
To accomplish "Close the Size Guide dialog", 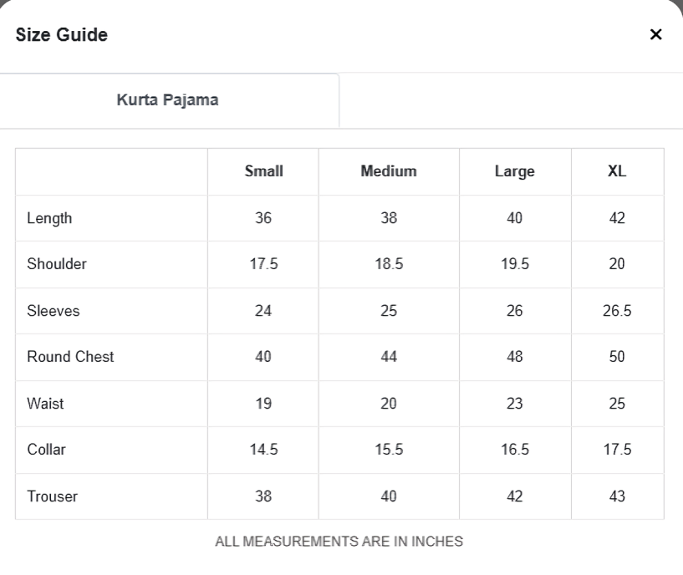I will pos(655,34).
